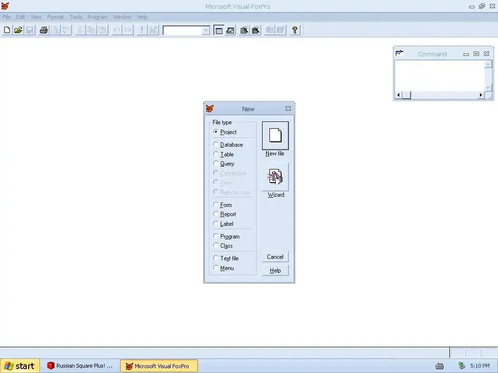Click the Help question mark toolbar icon
The height and width of the screenshot is (373, 498).
[x=294, y=30]
